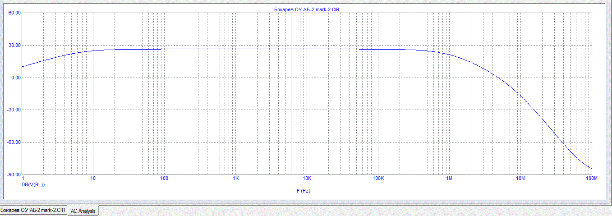The image size is (612, 216).
Task: Click the -60.00 Y-axis scale value
Action: point(14,142)
